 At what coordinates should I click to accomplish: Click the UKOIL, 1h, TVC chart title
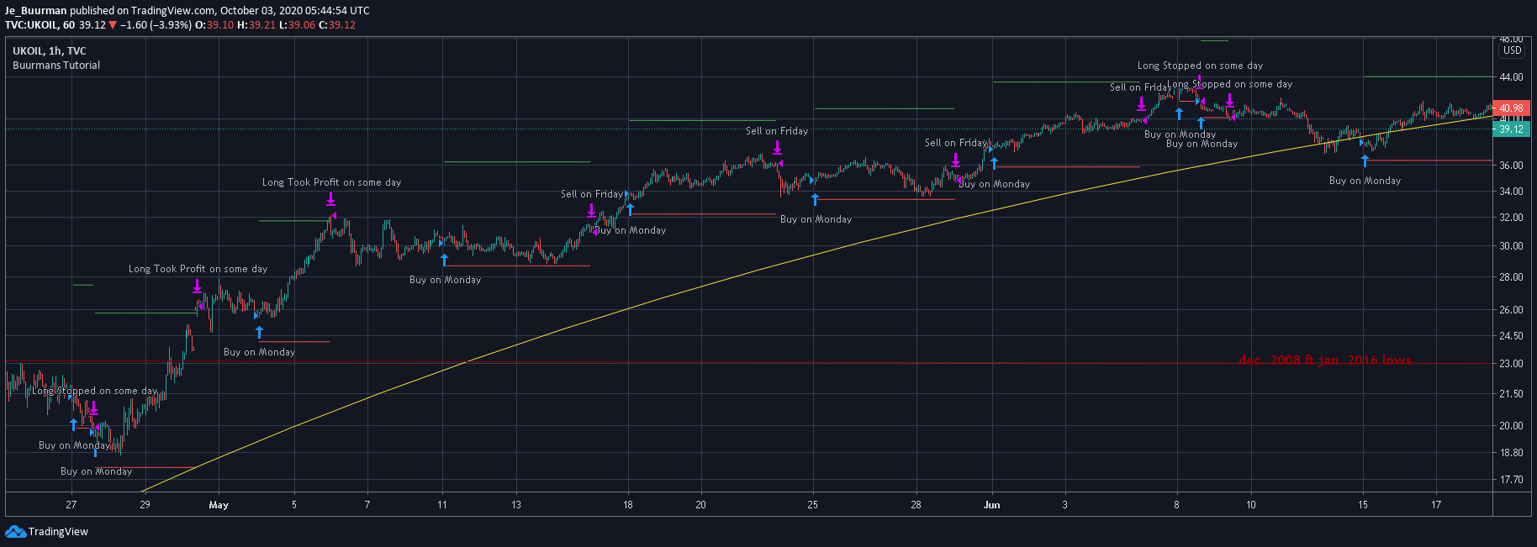(x=50, y=51)
